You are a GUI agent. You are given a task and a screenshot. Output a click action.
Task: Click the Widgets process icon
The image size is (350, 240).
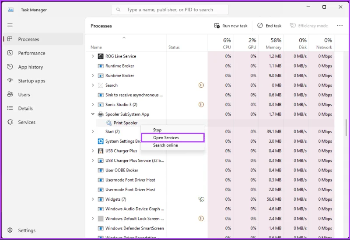[101, 199]
